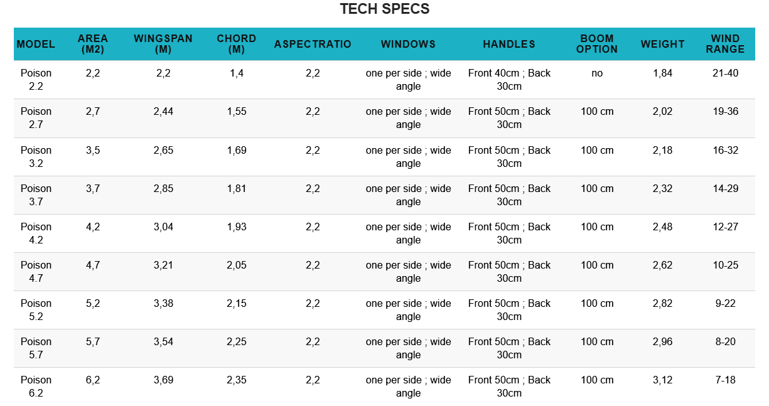Click weight value 2,48
The height and width of the screenshot is (406, 769).
point(662,227)
